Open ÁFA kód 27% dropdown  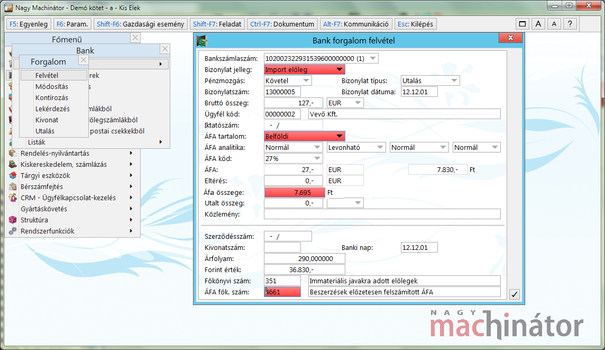(x=317, y=159)
